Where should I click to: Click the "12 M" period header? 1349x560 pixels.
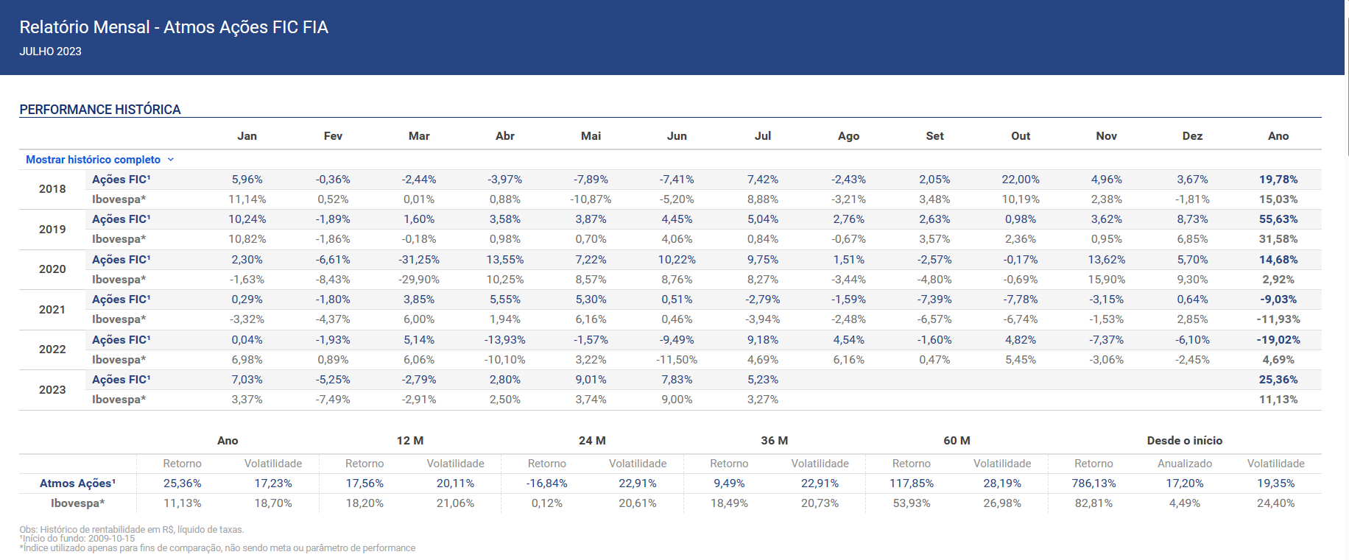tap(409, 441)
